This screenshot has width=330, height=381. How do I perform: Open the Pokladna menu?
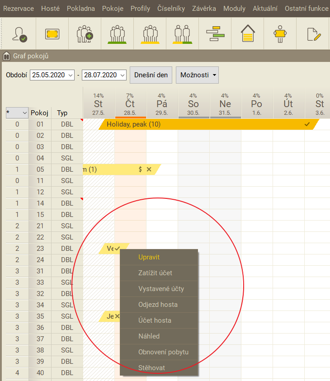point(81,9)
